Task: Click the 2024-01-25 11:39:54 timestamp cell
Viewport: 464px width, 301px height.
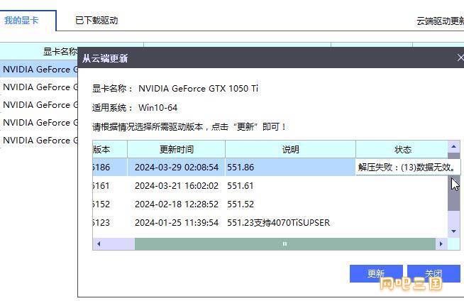Action: (x=177, y=223)
